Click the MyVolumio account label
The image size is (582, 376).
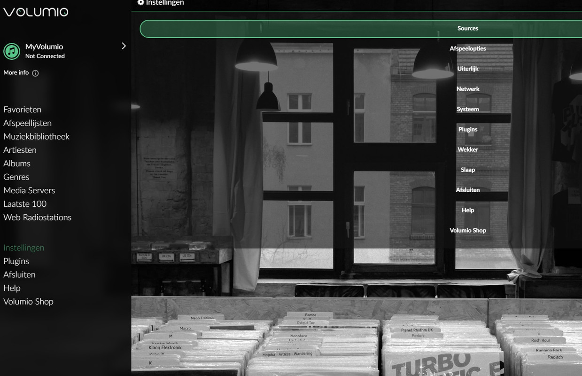44,47
